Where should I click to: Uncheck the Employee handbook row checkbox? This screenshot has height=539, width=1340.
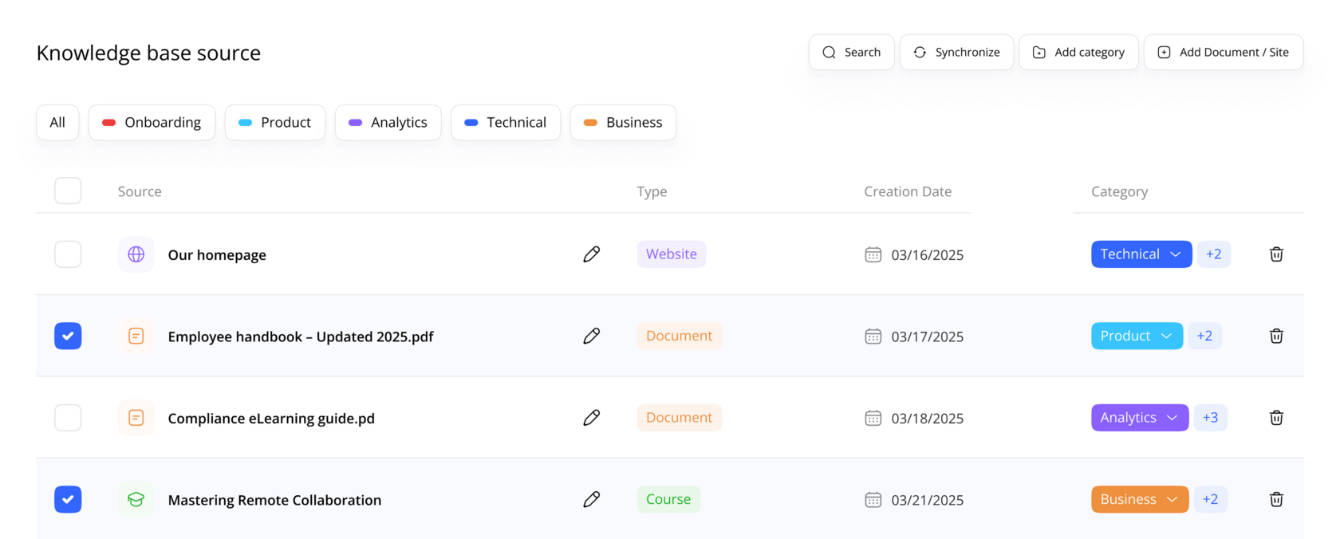click(x=68, y=336)
